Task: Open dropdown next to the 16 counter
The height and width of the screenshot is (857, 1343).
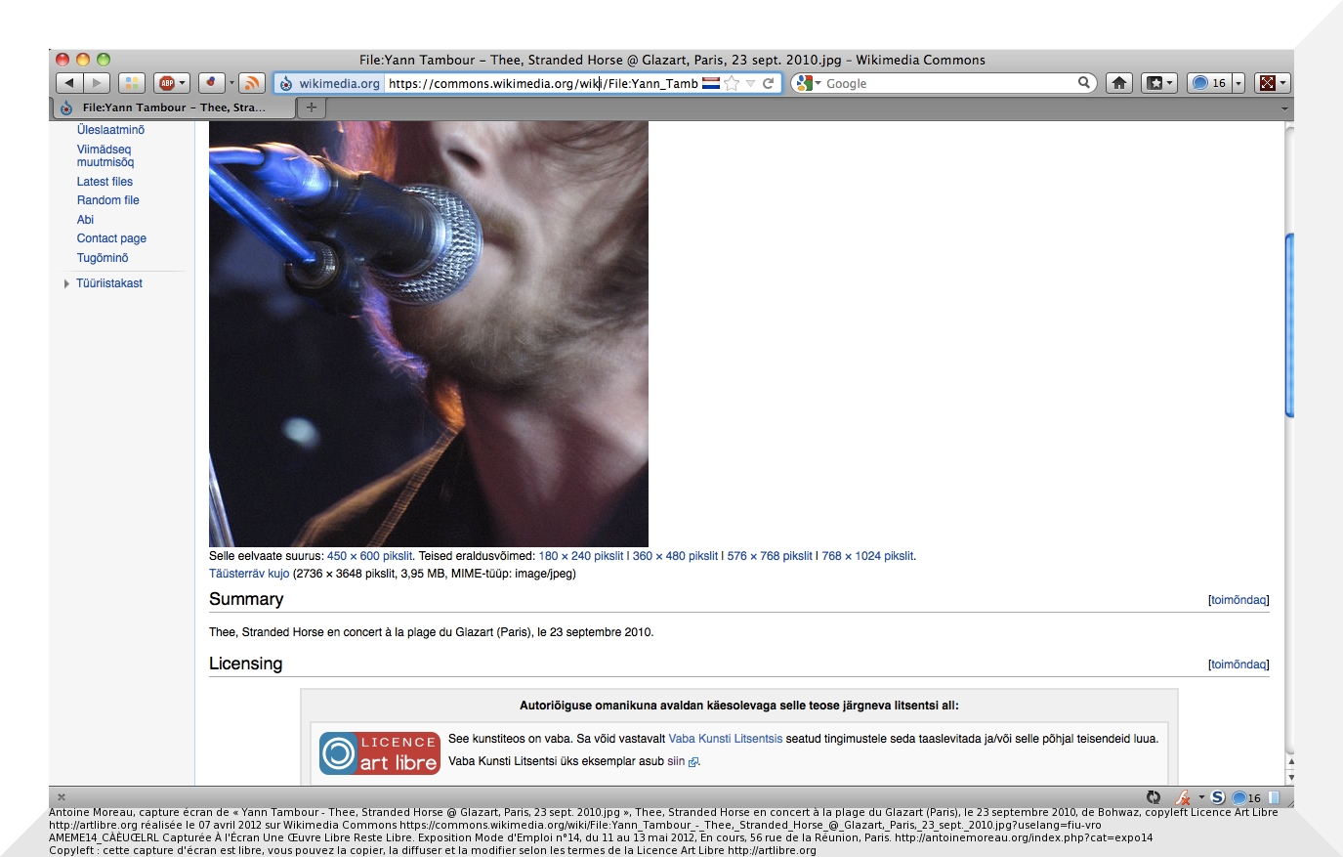Action: 1238,83
